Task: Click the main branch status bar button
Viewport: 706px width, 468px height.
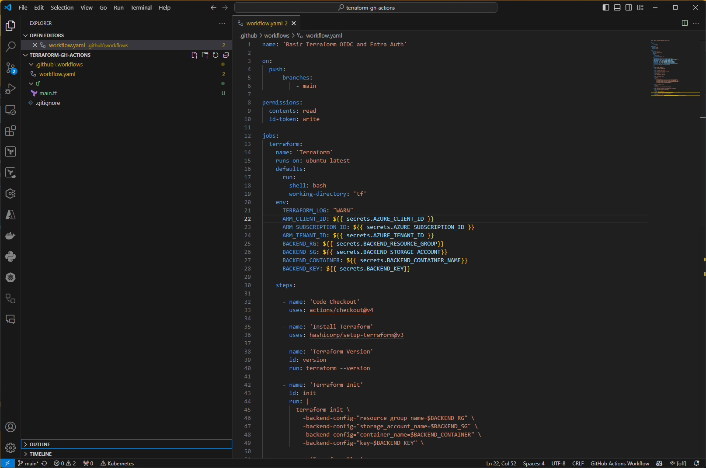Action: [x=29, y=464]
